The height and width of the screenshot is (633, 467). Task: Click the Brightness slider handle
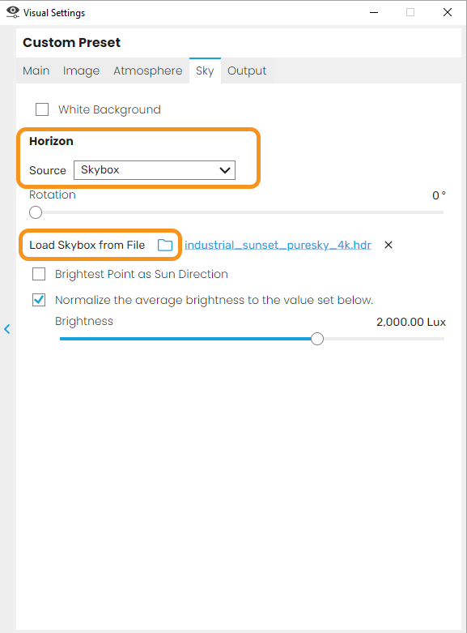tap(317, 339)
